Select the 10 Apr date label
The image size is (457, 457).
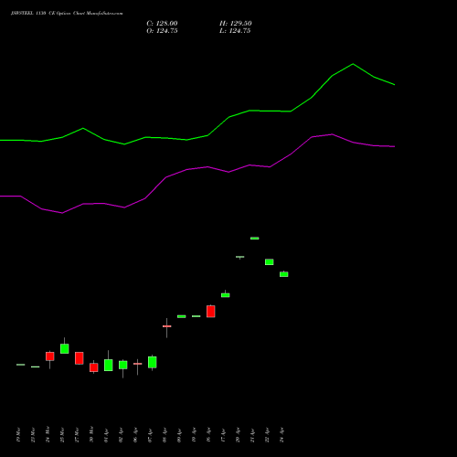(x=194, y=435)
